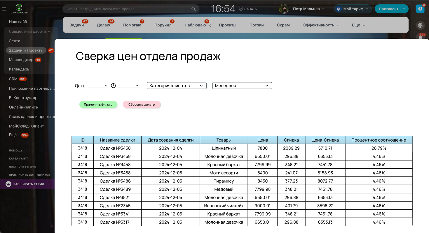This screenshot has height=233, width=429.
Task: Click the Испанский чизкейк cell
Action: click(x=224, y=206)
